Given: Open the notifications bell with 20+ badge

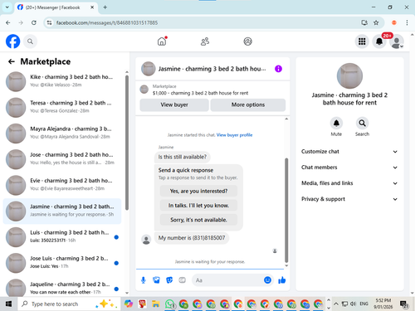Looking at the screenshot, I should (379, 41).
